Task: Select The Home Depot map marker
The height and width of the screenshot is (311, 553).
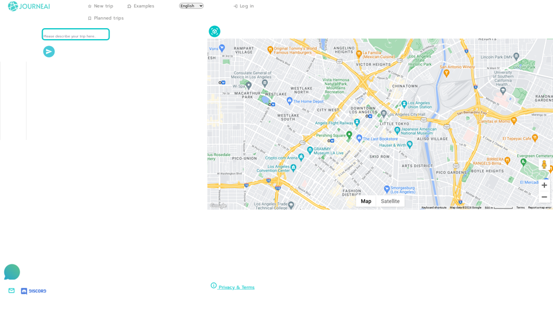Action: point(290,101)
